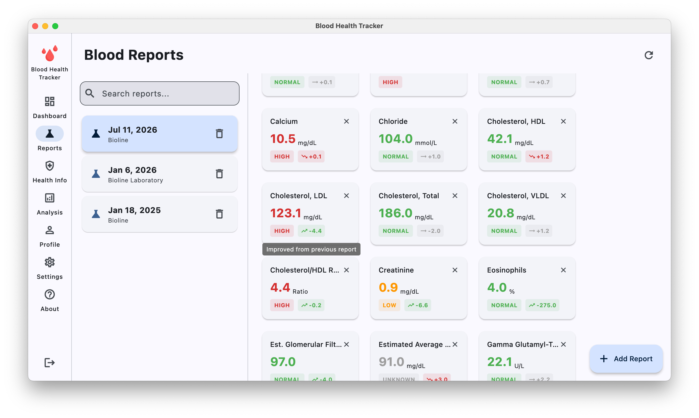Click Eosinophils -275.0 trend chip
The image size is (699, 418).
coord(542,305)
